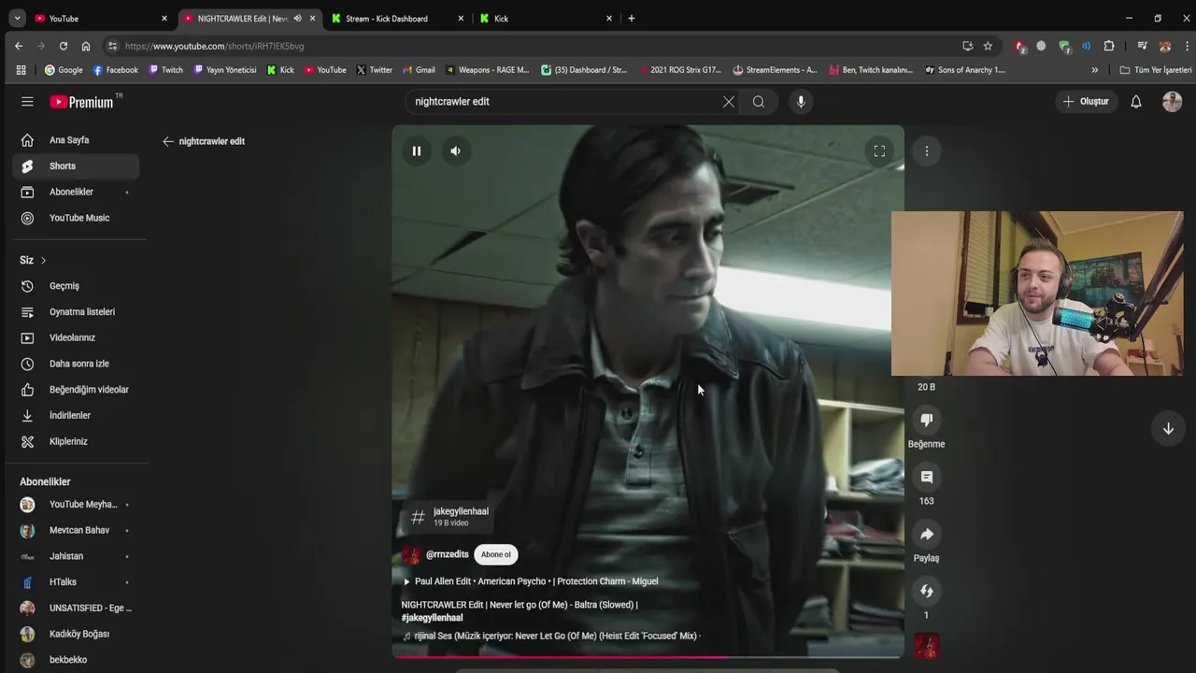Run the search with magnifier icon
Image resolution: width=1196 pixels, height=673 pixels.
pos(759,101)
